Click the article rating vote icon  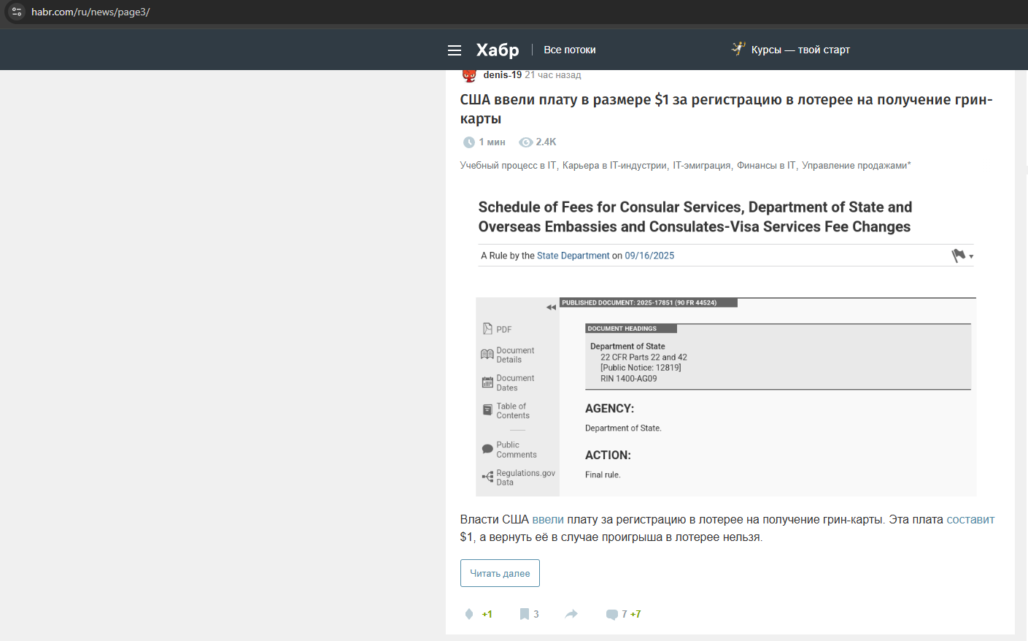point(469,614)
